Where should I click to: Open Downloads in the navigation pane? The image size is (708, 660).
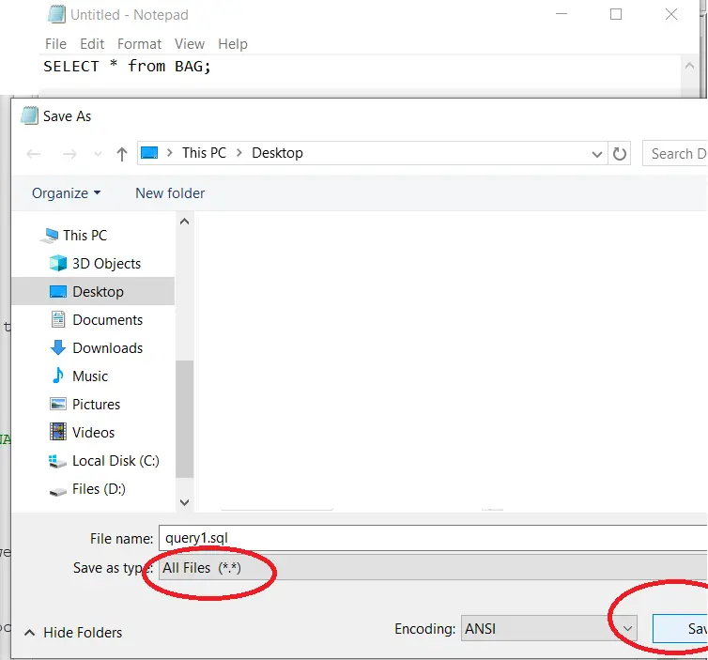click(x=107, y=348)
